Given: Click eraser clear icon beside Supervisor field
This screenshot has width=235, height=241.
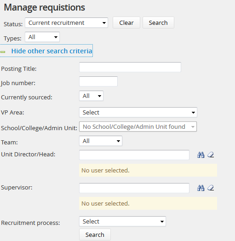Looking at the screenshot, I should (x=211, y=188).
